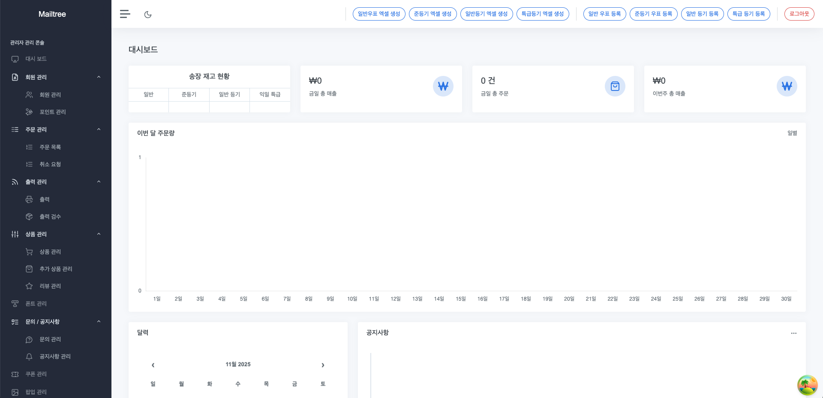Click the won icon for 금일 총 매출
Image resolution: width=823 pixels, height=398 pixels.
(443, 86)
